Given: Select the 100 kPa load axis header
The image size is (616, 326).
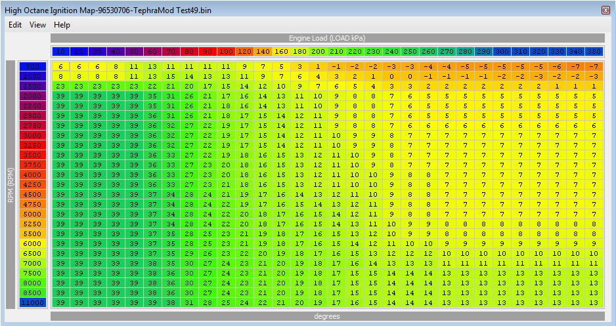Looking at the screenshot, I should coord(226,51).
